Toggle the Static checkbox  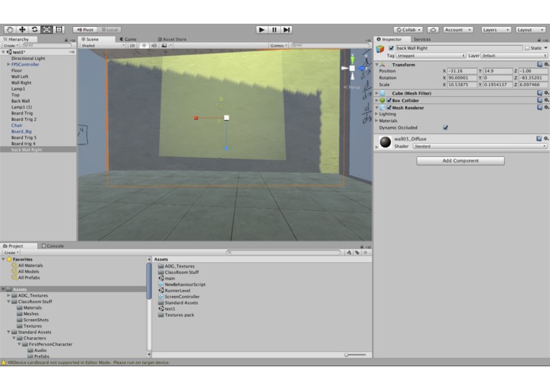(x=527, y=48)
